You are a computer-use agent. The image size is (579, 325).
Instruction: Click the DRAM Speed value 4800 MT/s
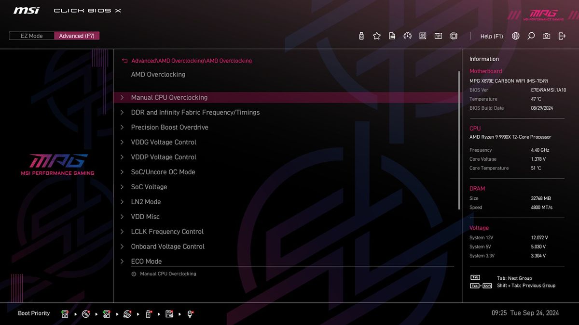pyautogui.click(x=542, y=208)
